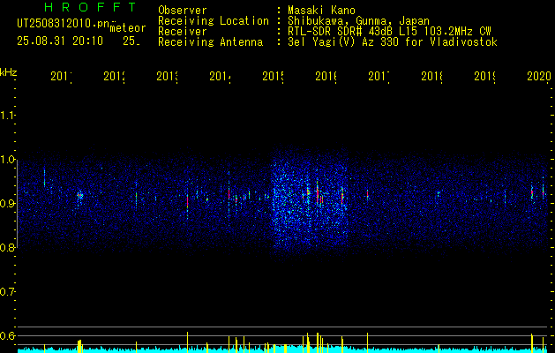Click the green HROFFT title
Screen dimensions: 555x353
point(91,7)
